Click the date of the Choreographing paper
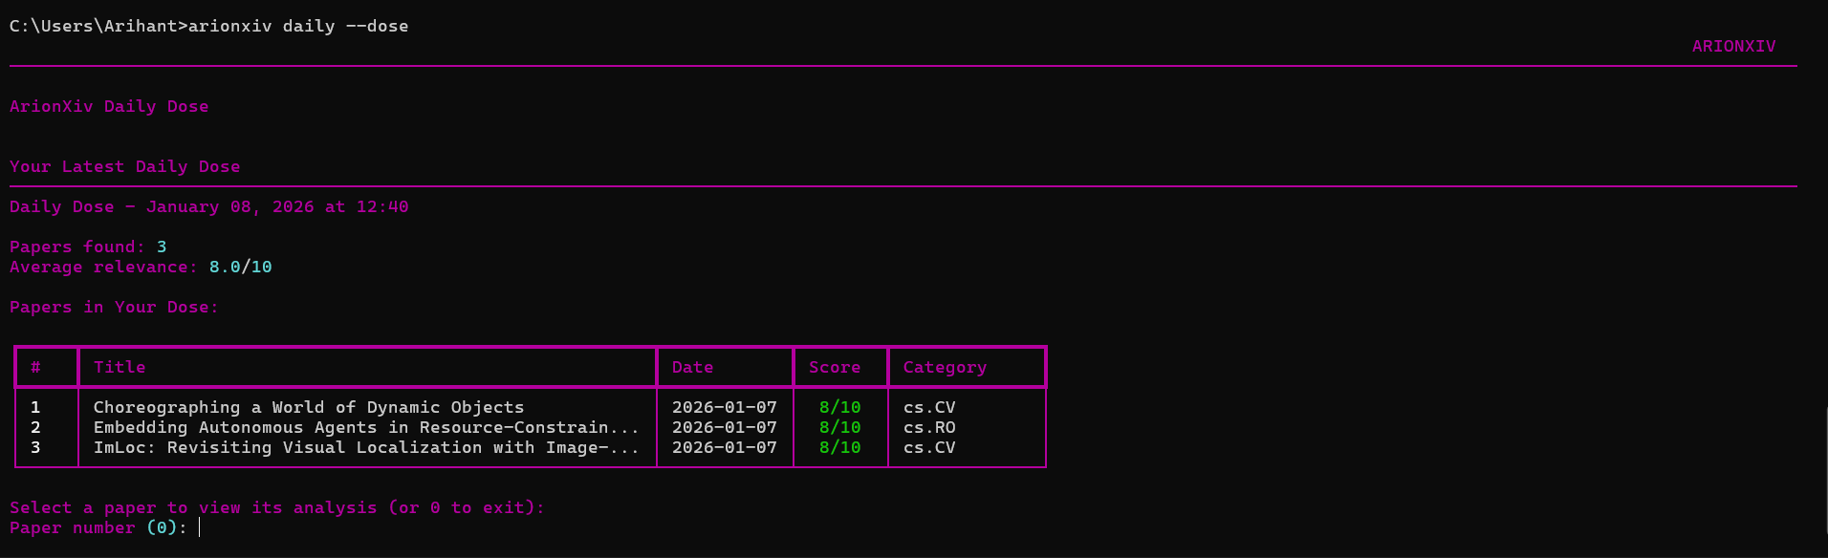Viewport: 1828px width, 558px height. pos(724,407)
